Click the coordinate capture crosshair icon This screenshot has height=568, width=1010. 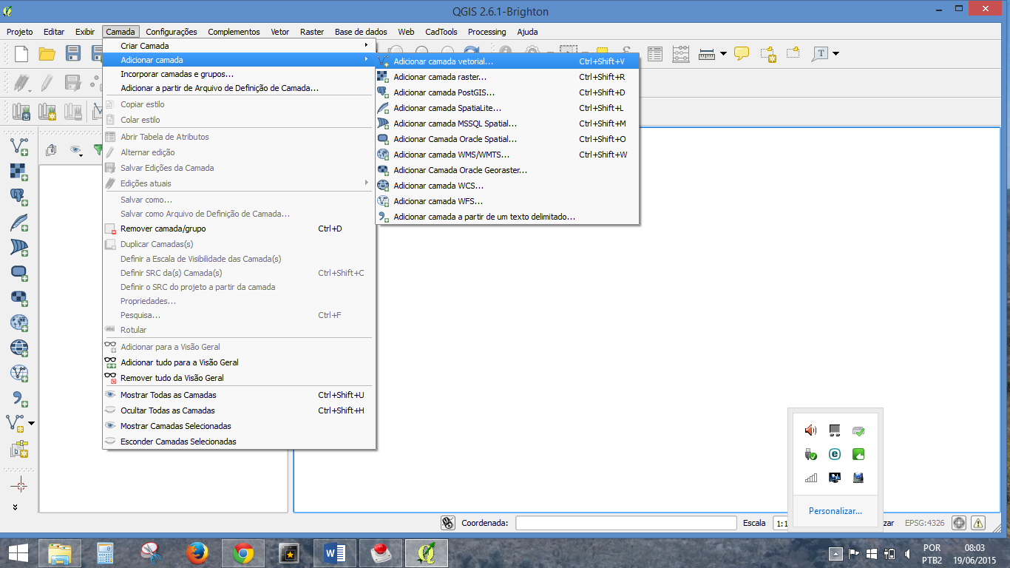point(19,485)
